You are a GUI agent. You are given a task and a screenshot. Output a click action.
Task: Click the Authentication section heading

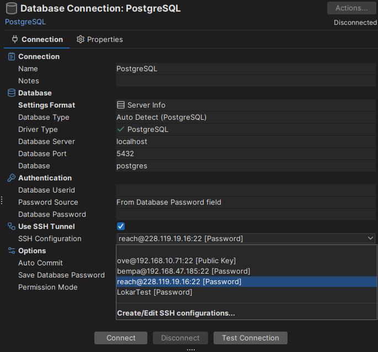[45, 178]
